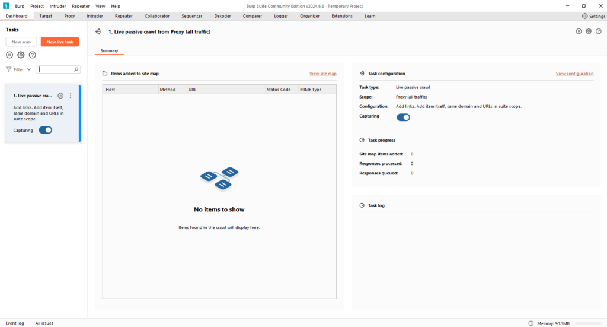This screenshot has height=327, width=607.
Task: Open the View configuration link
Action: 574,74
